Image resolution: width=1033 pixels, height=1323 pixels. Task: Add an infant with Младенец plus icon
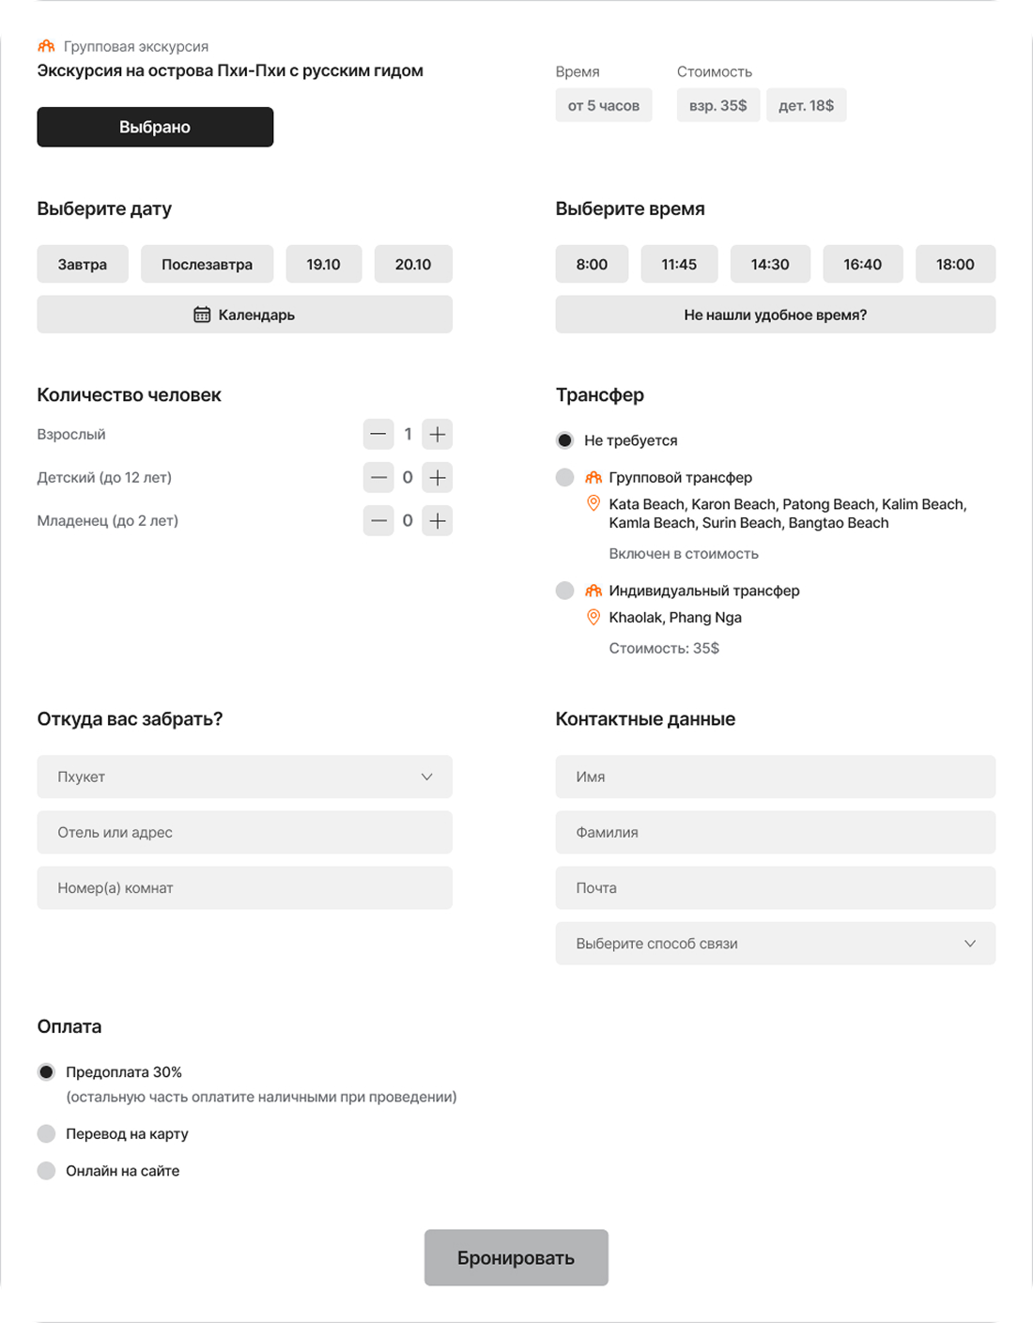[437, 521]
